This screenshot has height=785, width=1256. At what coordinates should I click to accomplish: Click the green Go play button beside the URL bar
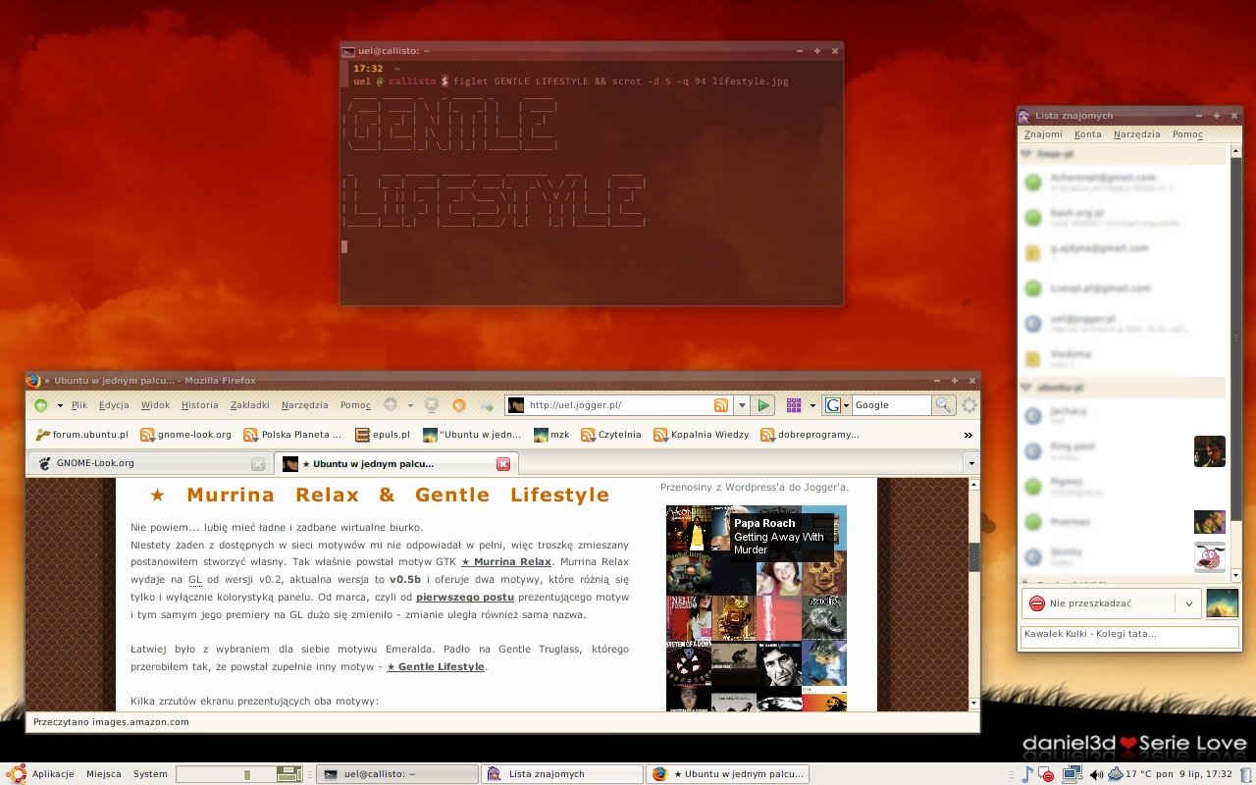tap(763, 405)
